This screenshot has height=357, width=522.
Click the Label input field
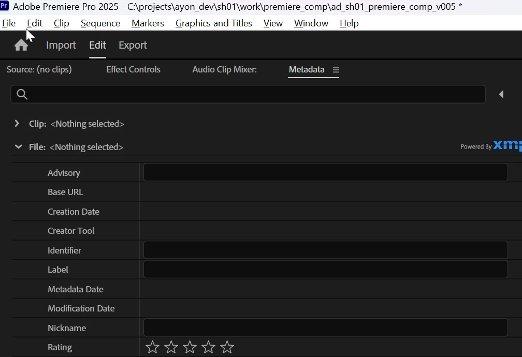point(326,269)
